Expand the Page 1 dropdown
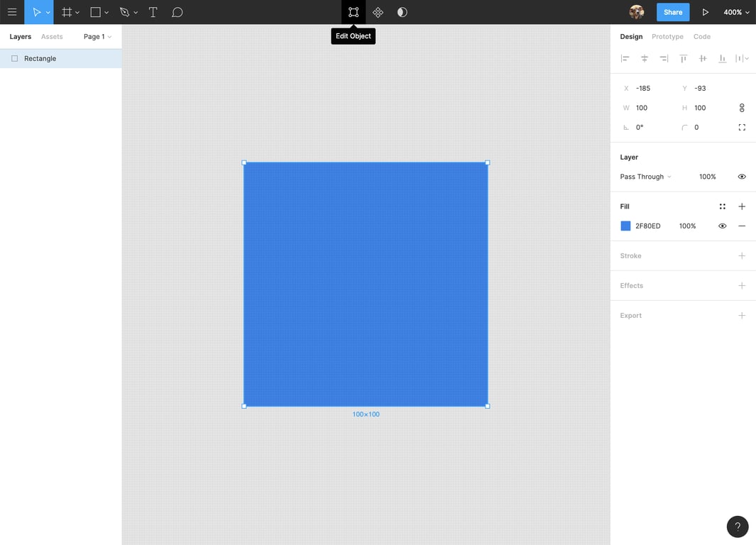 (x=97, y=37)
